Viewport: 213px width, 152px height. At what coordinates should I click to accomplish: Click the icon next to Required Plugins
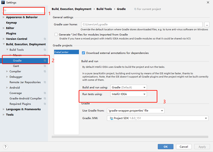pyautogui.click(x=45, y=104)
